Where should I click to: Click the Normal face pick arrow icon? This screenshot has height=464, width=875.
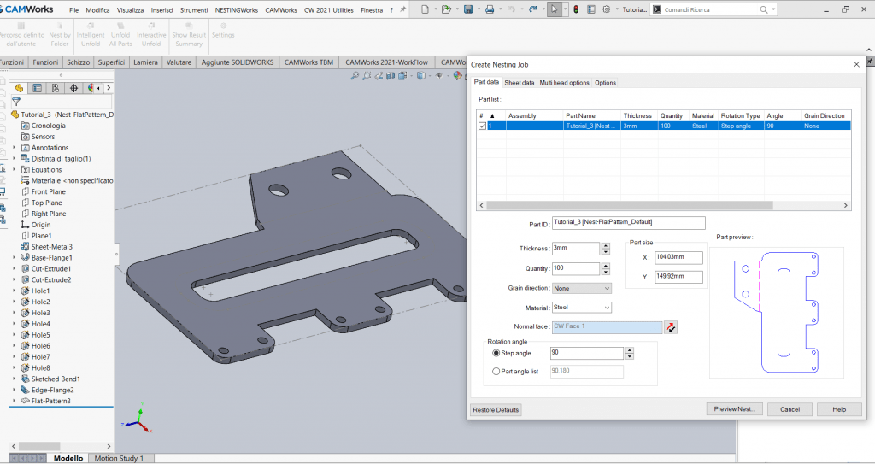pos(671,327)
